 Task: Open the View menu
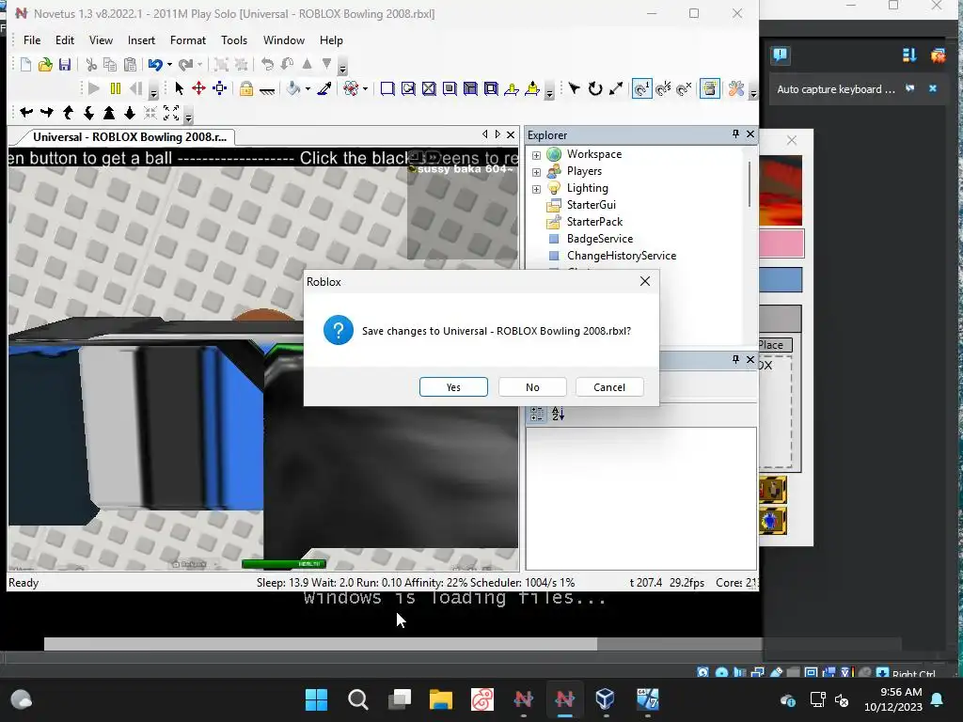(x=101, y=39)
